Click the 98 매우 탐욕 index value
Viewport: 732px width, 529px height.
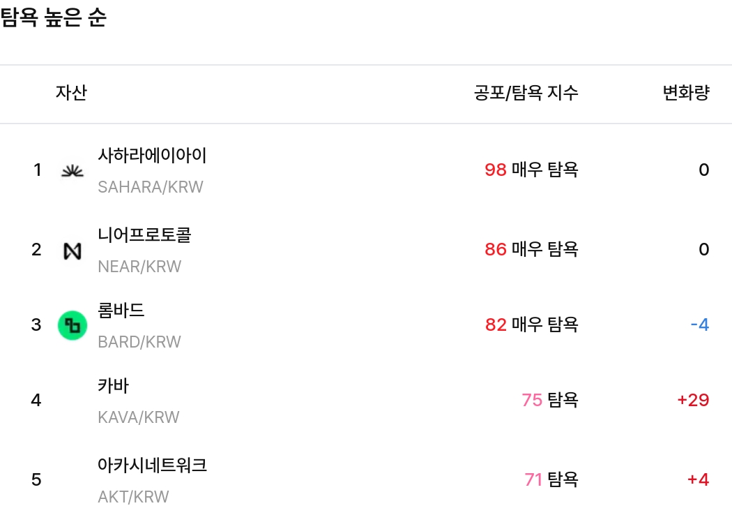(531, 170)
